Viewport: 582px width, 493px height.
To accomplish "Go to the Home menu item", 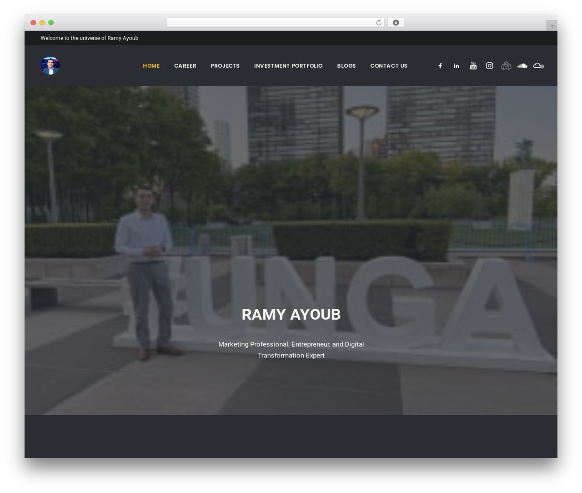I will pyautogui.click(x=151, y=66).
